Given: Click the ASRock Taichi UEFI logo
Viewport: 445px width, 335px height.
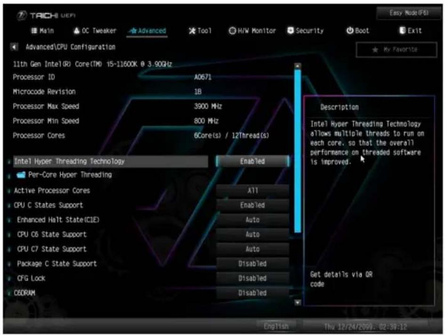Looking at the screenshot, I should (x=46, y=16).
